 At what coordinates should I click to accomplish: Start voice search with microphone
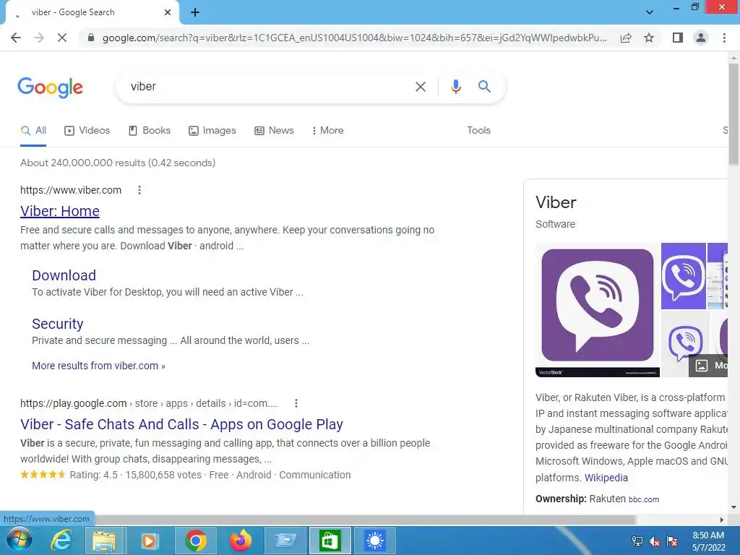pos(455,87)
